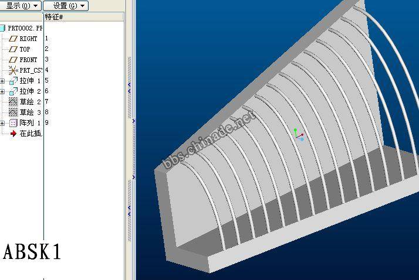Select the 阵列 1 pattern icon
This screenshot has height=280, width=419.
(x=13, y=123)
